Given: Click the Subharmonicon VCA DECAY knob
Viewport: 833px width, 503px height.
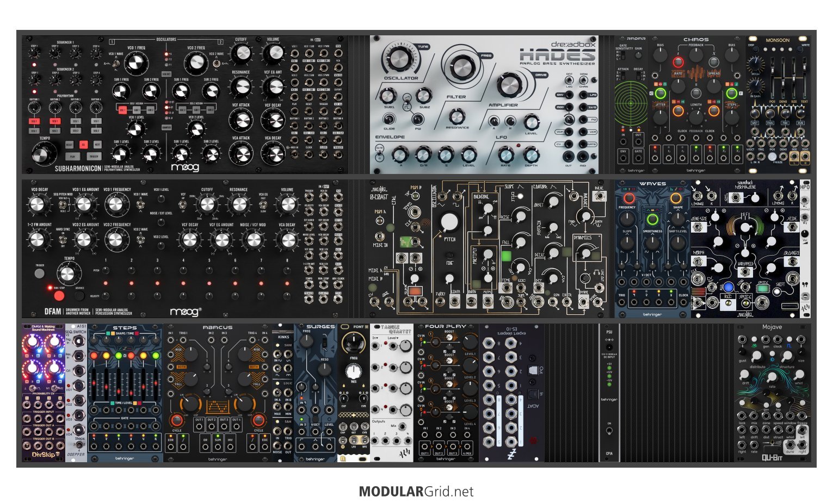Looking at the screenshot, I should pos(273,153).
